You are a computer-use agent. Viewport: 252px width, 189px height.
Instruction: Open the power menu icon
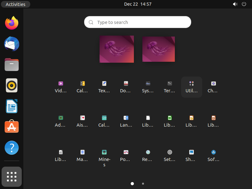pos(244,4)
